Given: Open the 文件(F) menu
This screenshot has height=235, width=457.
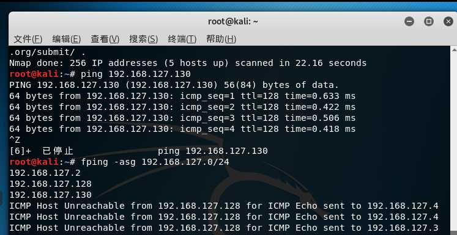Looking at the screenshot, I should (28, 39).
